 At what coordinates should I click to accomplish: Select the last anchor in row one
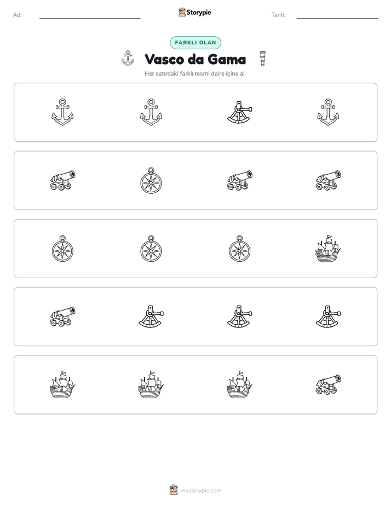coord(328,112)
